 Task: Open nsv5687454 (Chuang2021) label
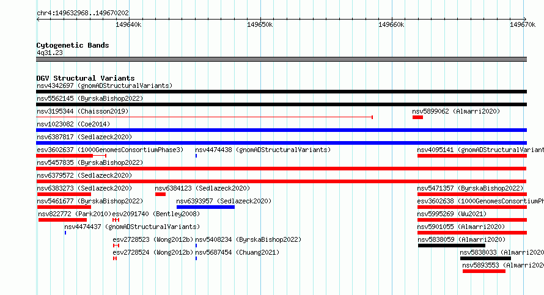click(x=237, y=252)
